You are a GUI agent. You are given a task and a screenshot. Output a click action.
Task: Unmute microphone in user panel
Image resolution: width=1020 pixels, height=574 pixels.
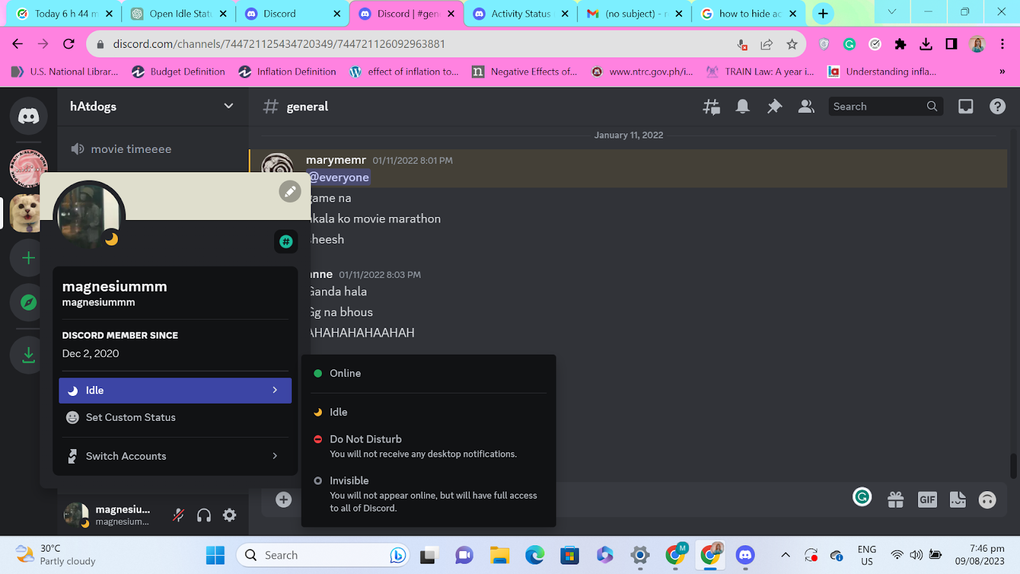pyautogui.click(x=178, y=515)
